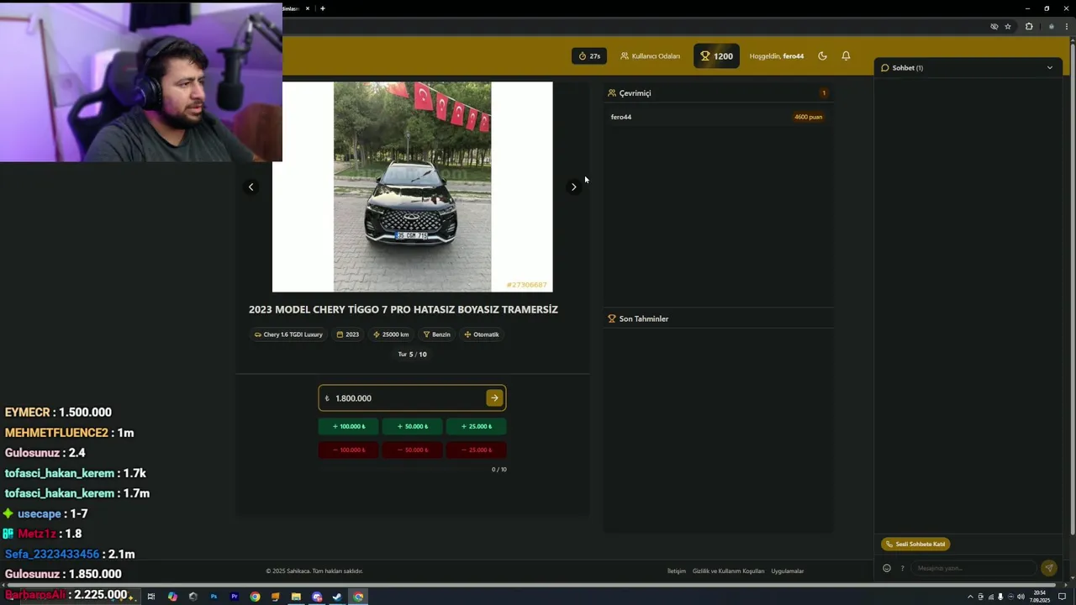
Task: Open Photoshop from the taskbar
Action: (214, 597)
